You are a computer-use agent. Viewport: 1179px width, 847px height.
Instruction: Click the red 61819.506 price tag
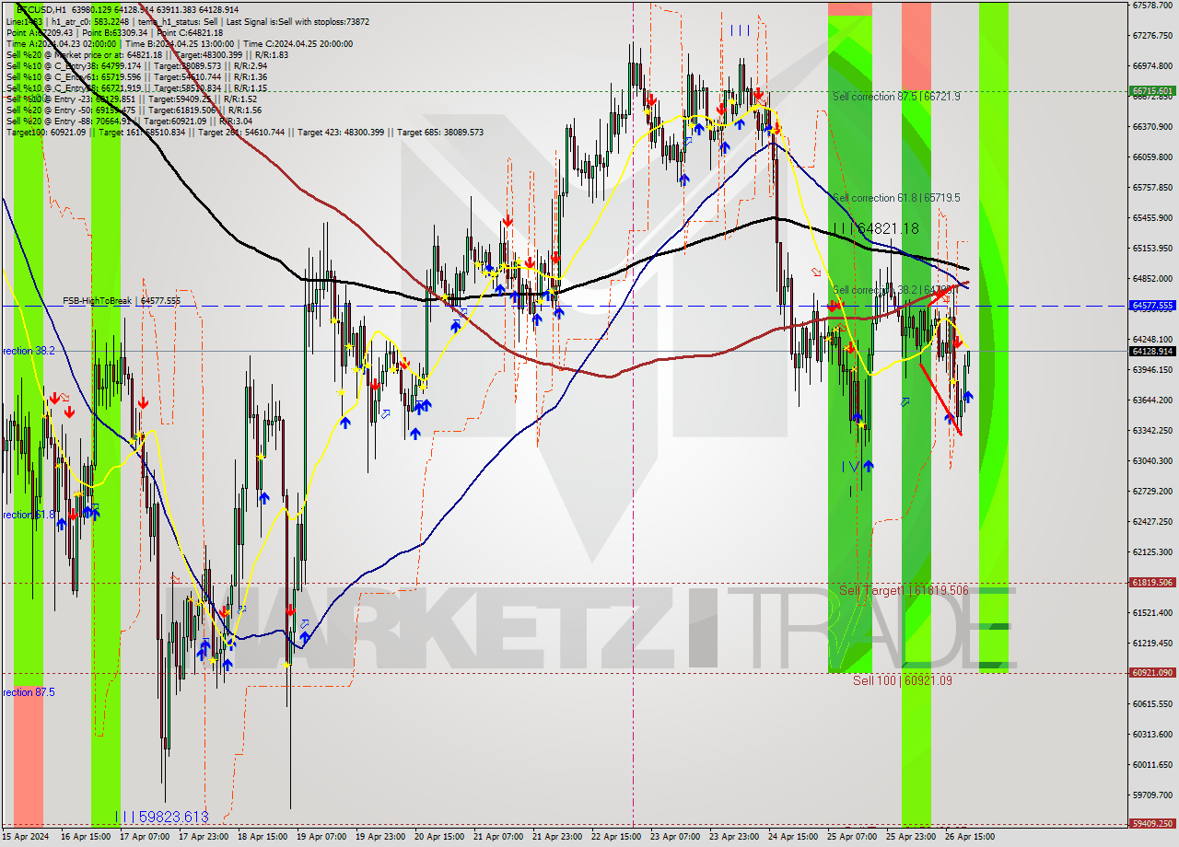pos(1152,583)
